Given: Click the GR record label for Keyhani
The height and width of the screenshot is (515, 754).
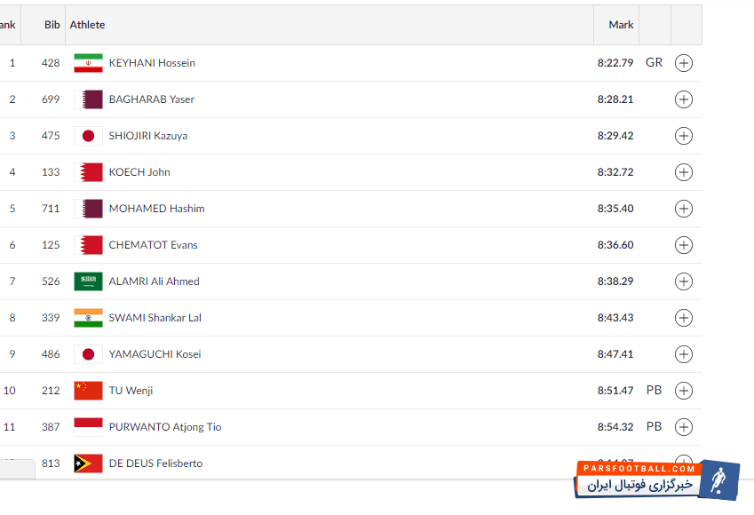Looking at the screenshot, I should [654, 63].
